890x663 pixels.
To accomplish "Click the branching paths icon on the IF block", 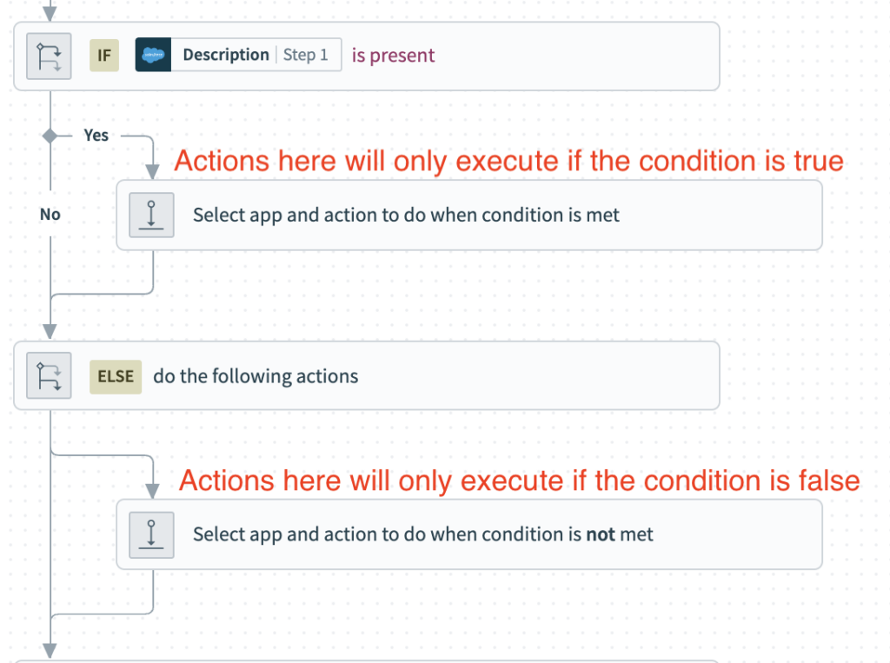I will 49,55.
